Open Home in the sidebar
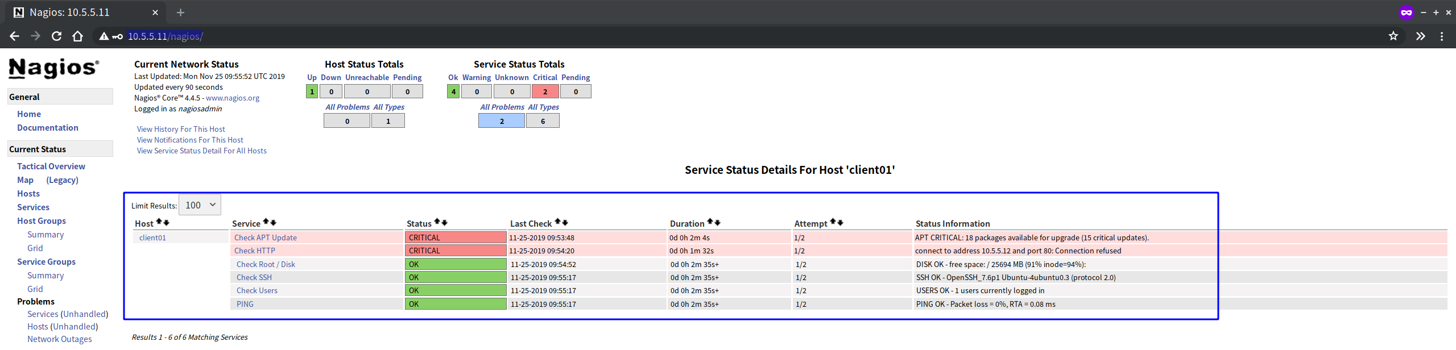 [x=29, y=114]
